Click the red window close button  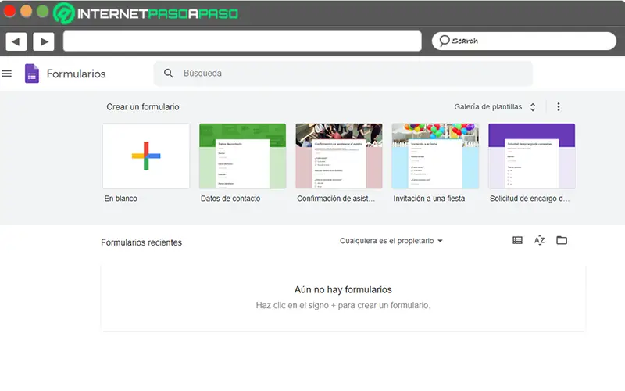[9, 11]
